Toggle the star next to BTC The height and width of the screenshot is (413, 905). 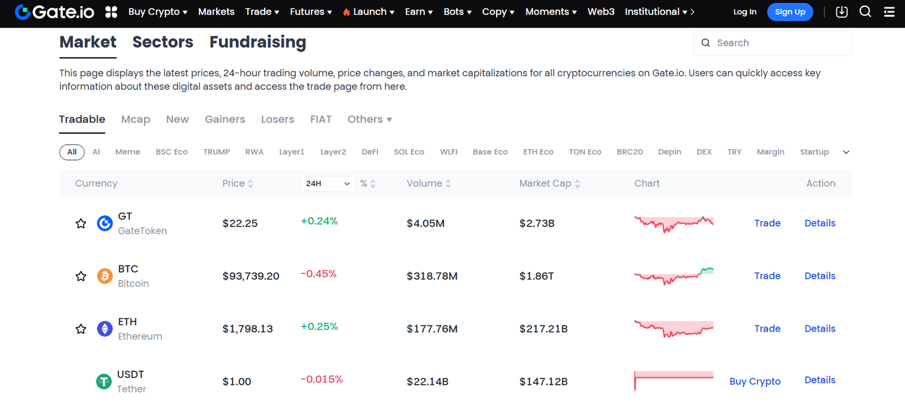[x=80, y=276]
